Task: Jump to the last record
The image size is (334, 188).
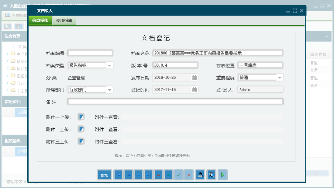Action: point(149,175)
